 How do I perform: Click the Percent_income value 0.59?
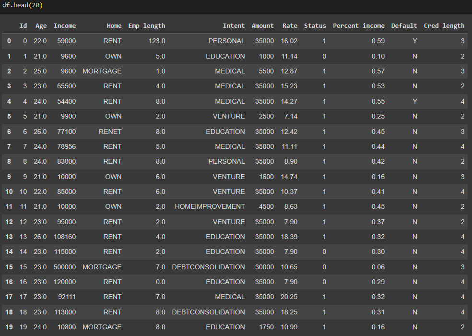click(378, 41)
